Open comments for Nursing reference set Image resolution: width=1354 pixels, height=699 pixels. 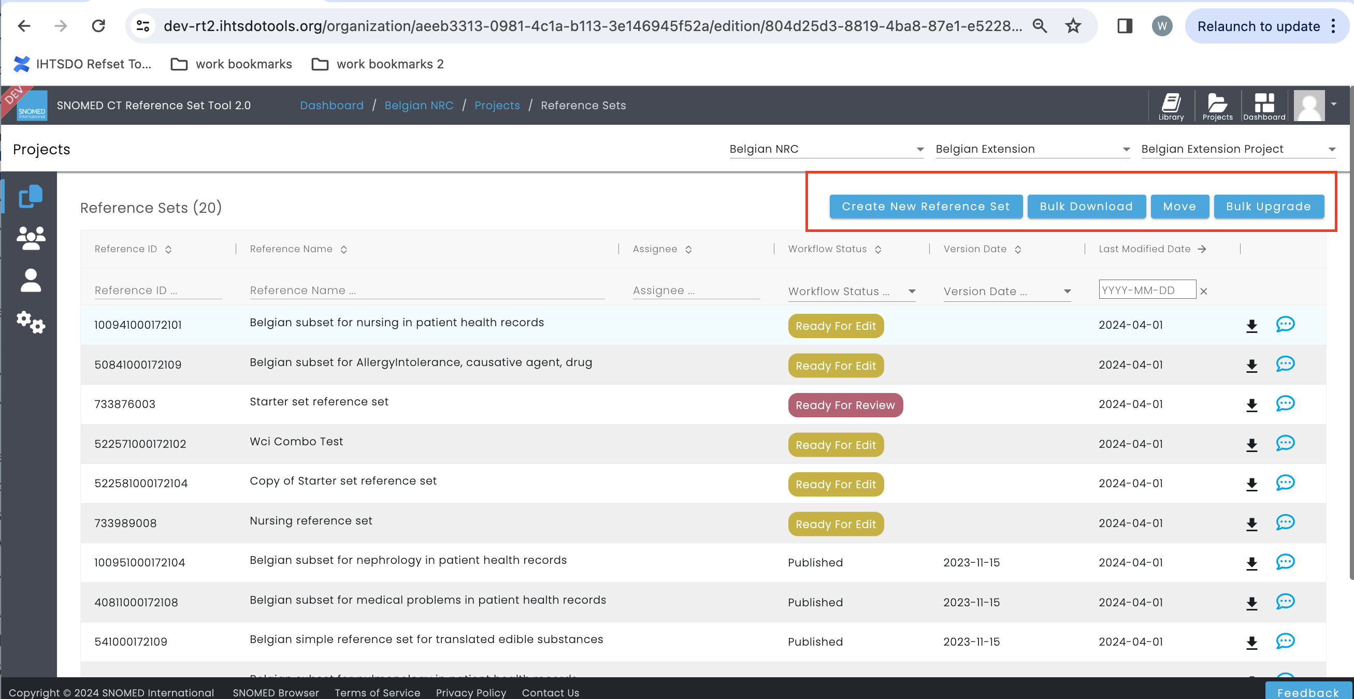(1285, 522)
